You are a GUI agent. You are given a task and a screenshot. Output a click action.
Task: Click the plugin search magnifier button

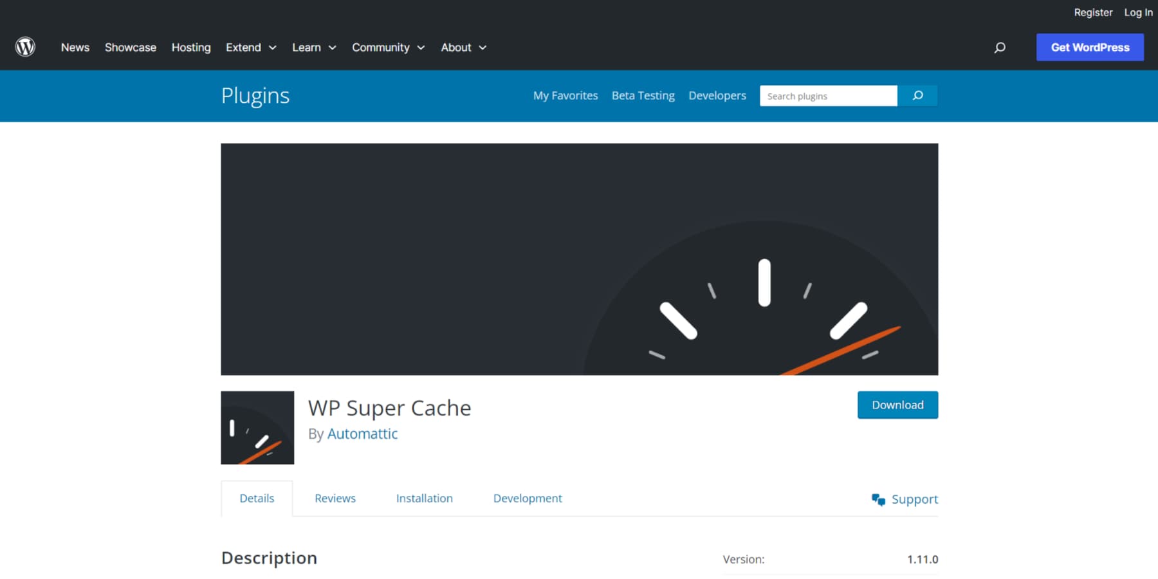click(917, 95)
